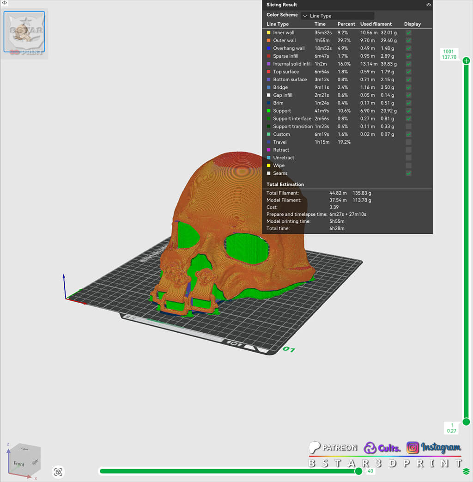Open the Color Scheme Line Type dropdown

[x=338, y=16]
